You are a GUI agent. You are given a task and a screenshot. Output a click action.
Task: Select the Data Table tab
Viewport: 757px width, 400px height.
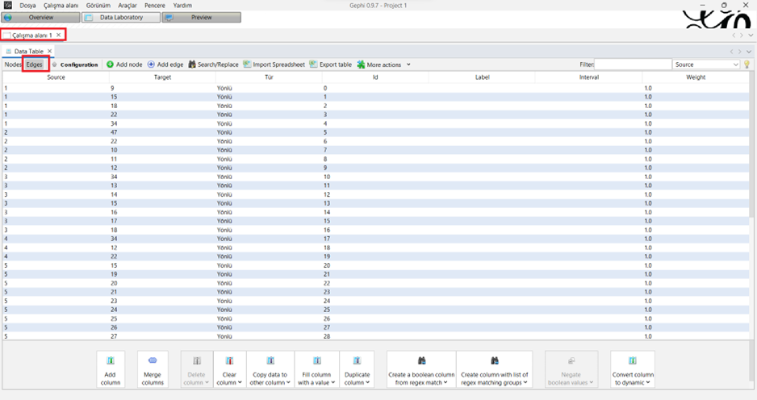tap(28, 51)
